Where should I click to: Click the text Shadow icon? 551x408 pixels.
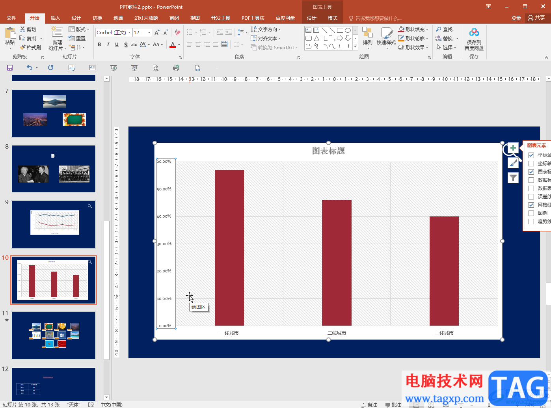(126, 45)
